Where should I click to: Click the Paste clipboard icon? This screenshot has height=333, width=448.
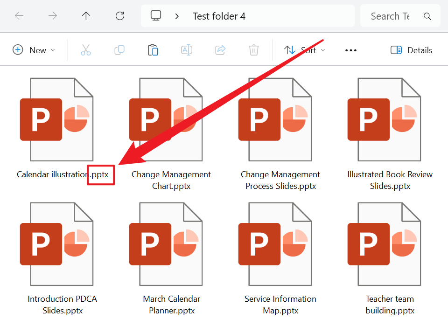(153, 50)
